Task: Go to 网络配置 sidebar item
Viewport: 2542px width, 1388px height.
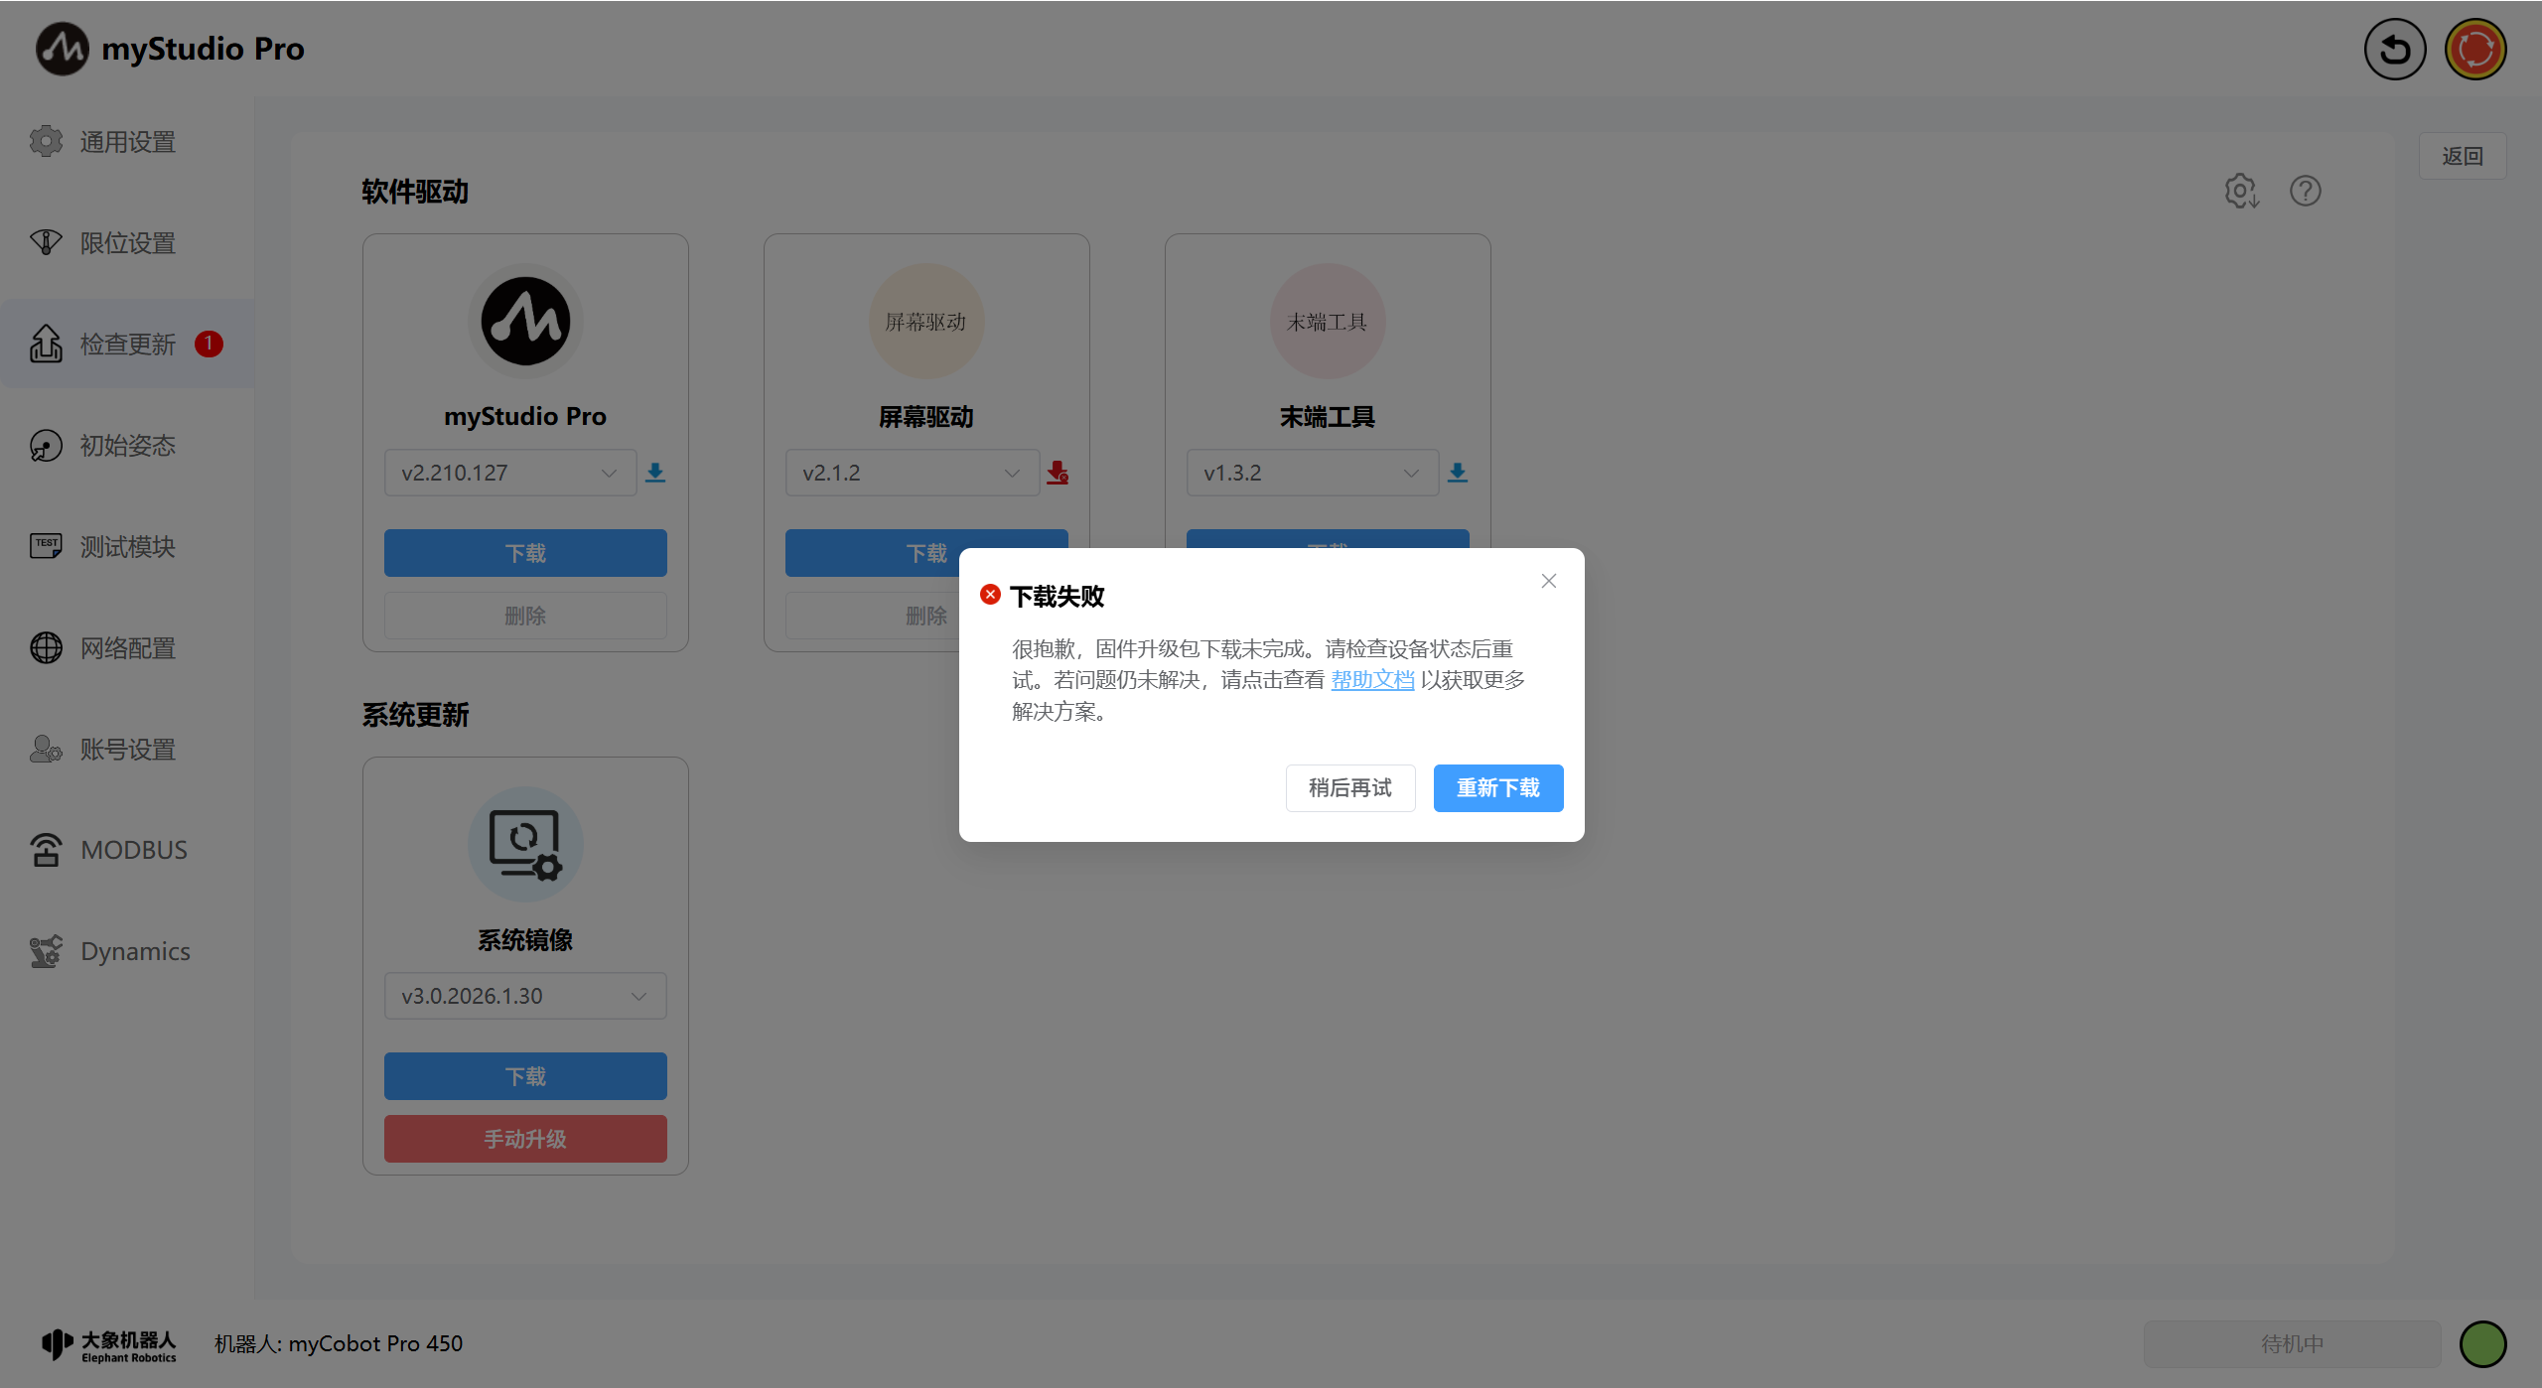Action: pyautogui.click(x=127, y=648)
